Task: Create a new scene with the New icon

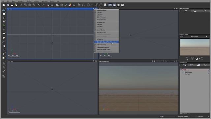Action: (4, 5)
